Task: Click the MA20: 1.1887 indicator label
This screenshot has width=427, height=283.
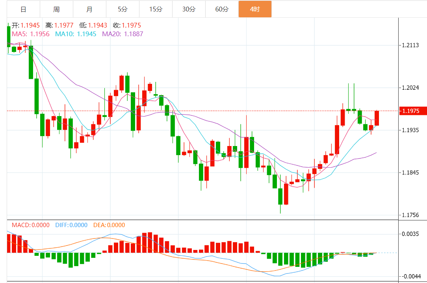Action: pos(123,34)
